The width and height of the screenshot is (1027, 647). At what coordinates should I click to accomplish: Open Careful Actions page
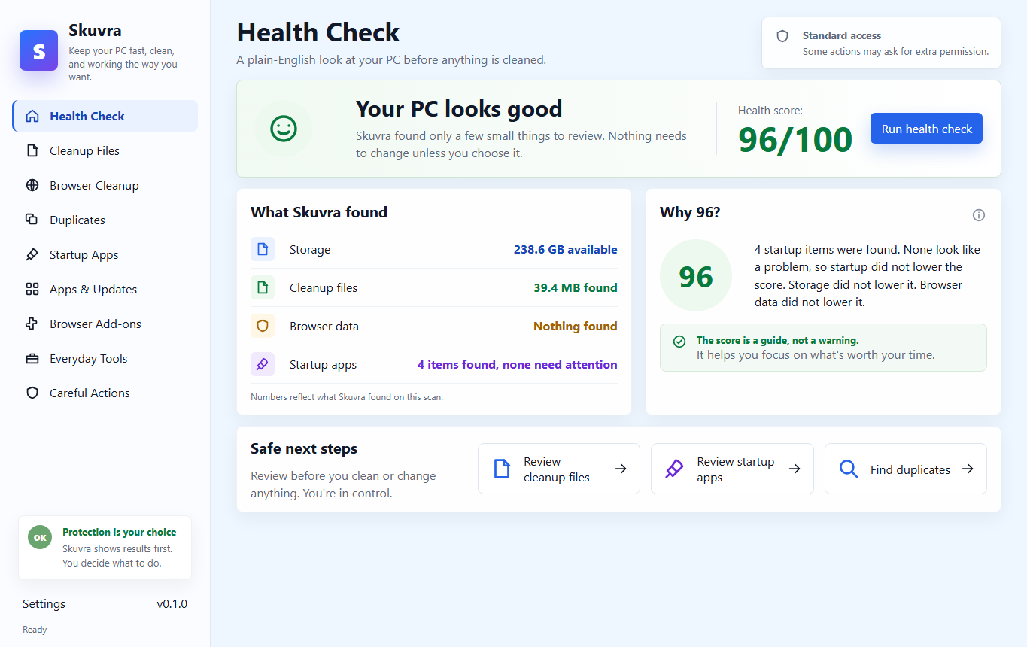105,393
